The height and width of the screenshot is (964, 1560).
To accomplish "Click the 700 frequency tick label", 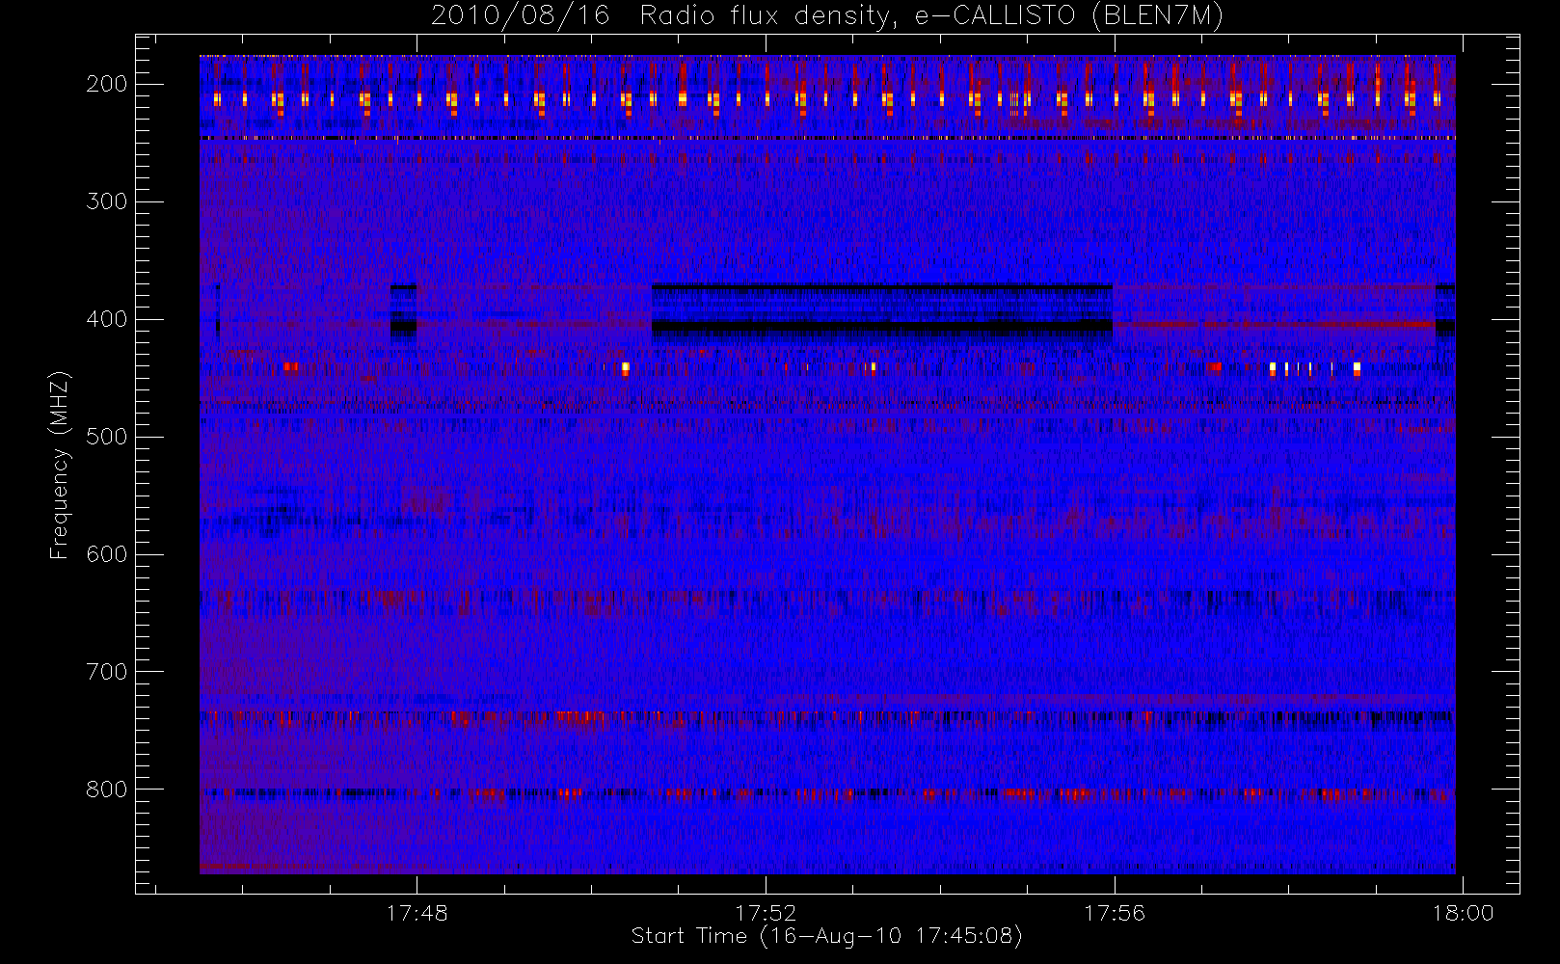I will (x=107, y=672).
